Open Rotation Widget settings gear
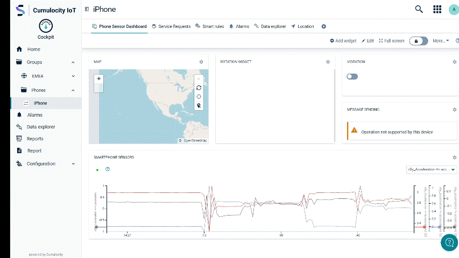The height and width of the screenshot is (258, 459). (328, 62)
